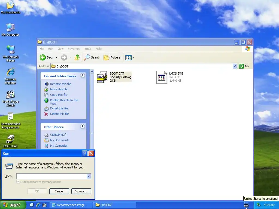Click the Address bar path field

click(141, 66)
